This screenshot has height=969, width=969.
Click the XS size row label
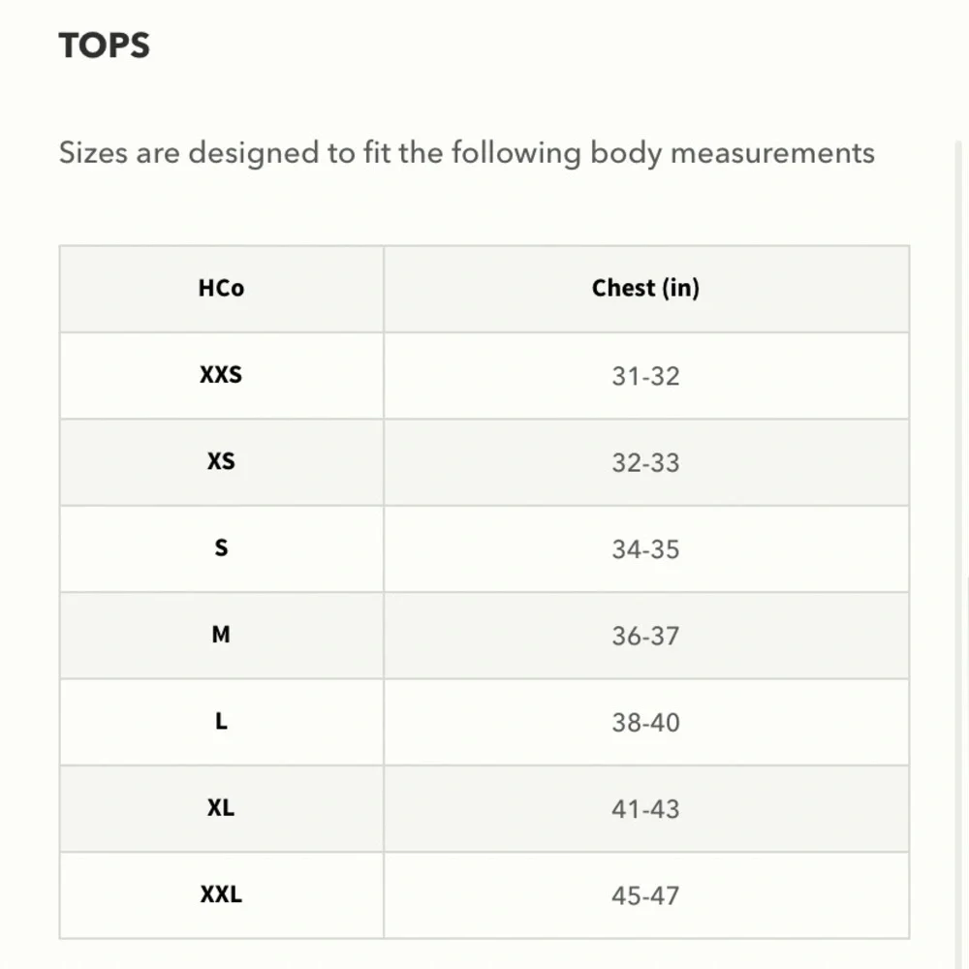[x=221, y=461]
